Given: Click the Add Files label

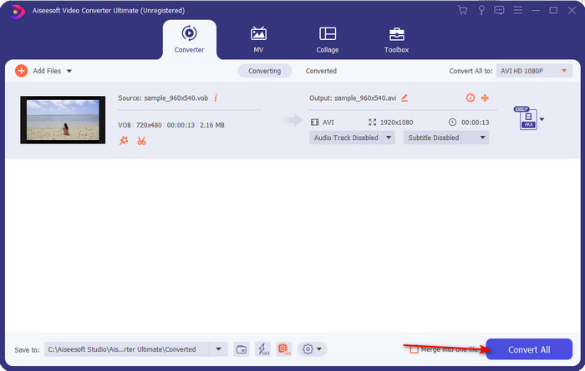Looking at the screenshot, I should click(x=47, y=71).
